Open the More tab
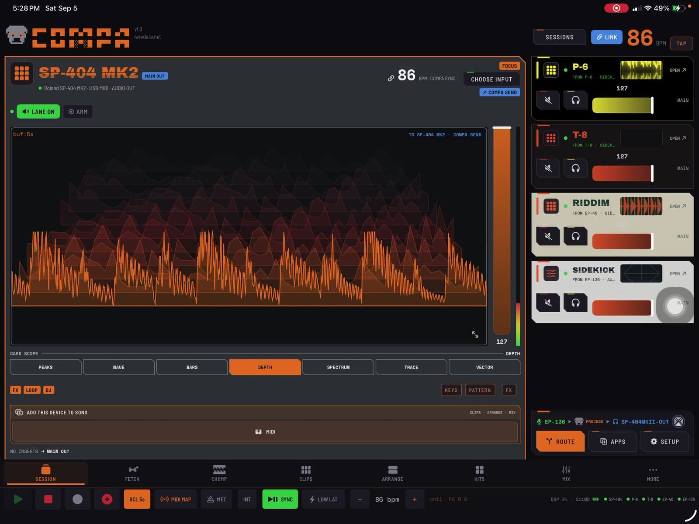The image size is (699, 524). pyautogui.click(x=653, y=473)
